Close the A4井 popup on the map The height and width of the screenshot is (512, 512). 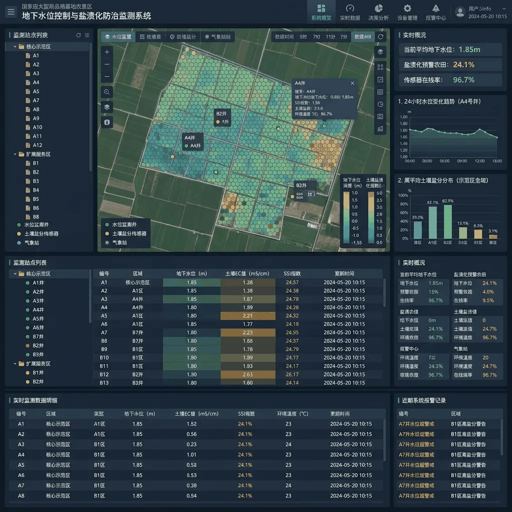(x=352, y=83)
